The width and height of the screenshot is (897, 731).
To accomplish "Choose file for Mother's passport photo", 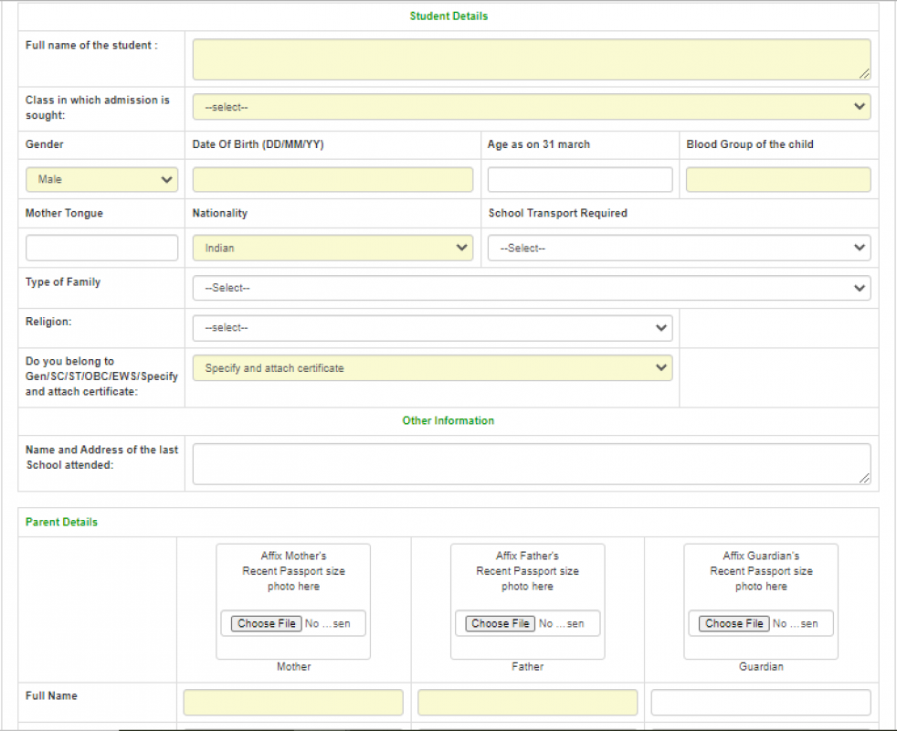I will (x=267, y=623).
